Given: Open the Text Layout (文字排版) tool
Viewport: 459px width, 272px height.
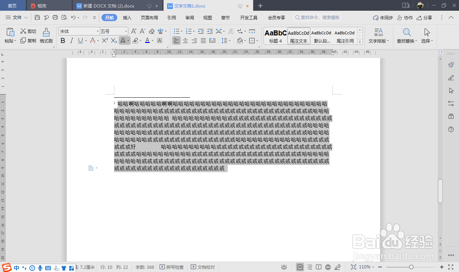Looking at the screenshot, I should pyautogui.click(x=379, y=36).
